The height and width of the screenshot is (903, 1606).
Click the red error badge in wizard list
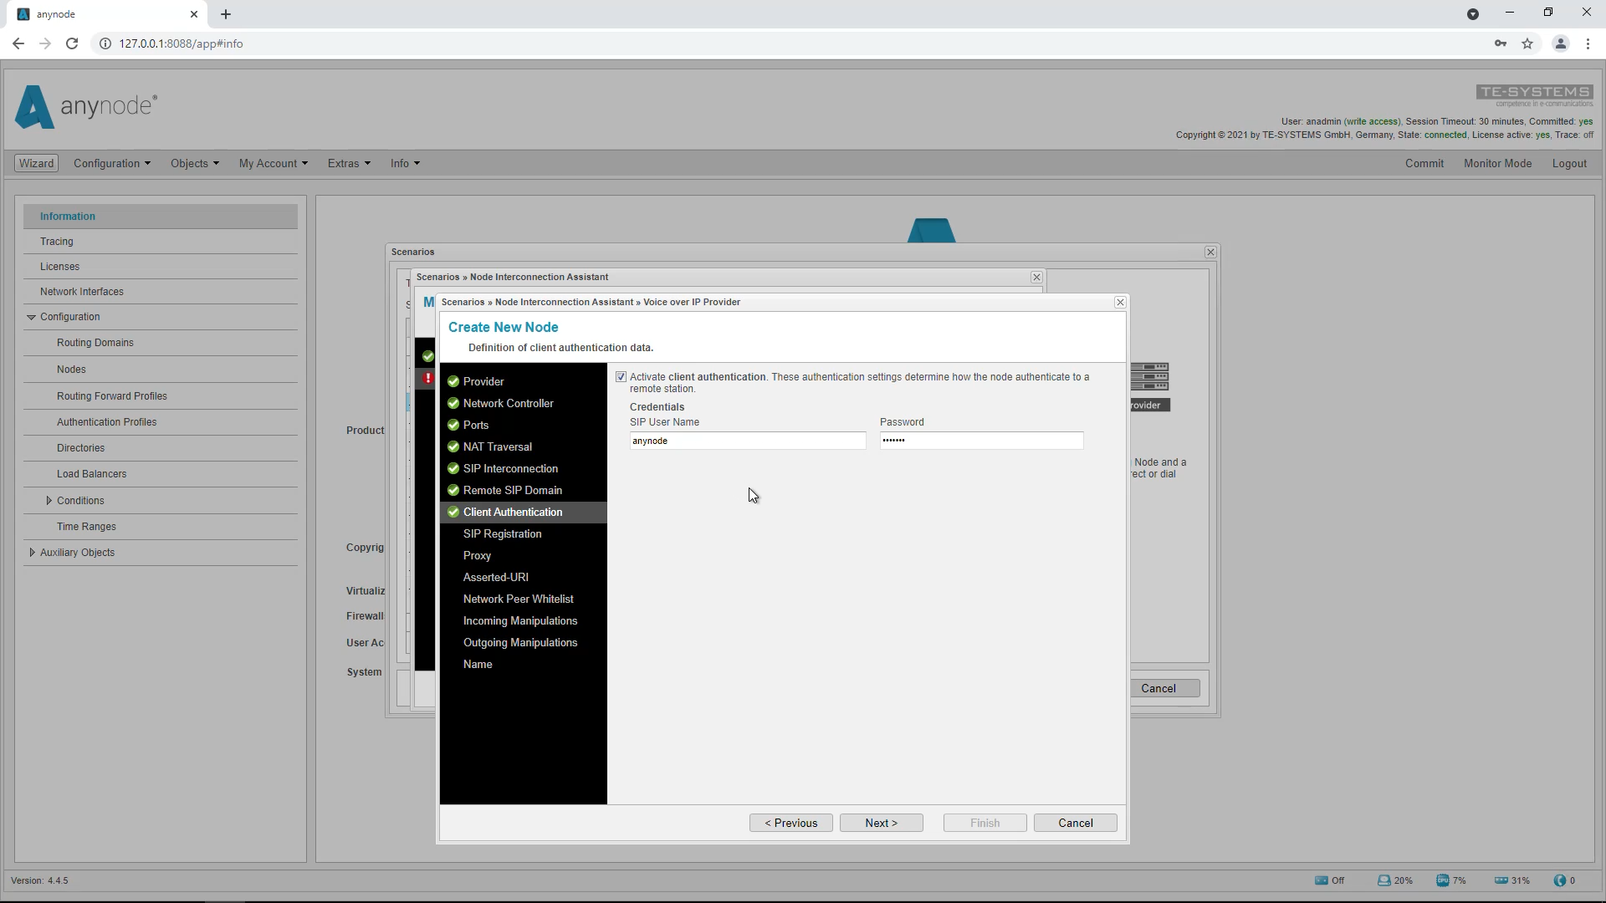[x=428, y=379]
